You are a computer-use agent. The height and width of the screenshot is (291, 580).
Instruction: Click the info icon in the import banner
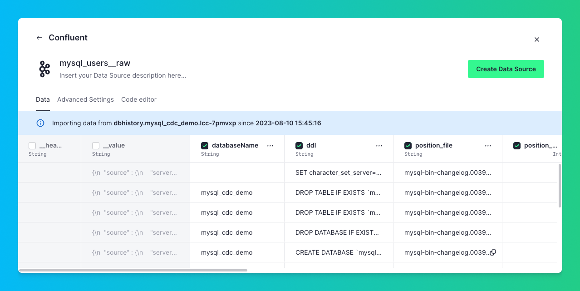coord(40,123)
